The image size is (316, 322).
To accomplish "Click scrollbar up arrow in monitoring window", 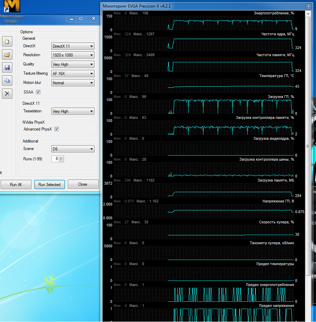I will [308, 14].
